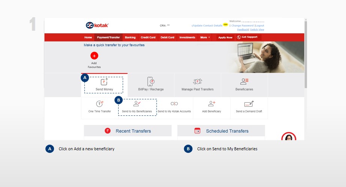Click the CRN label text
This screenshot has height=187, width=346.
[163, 25]
